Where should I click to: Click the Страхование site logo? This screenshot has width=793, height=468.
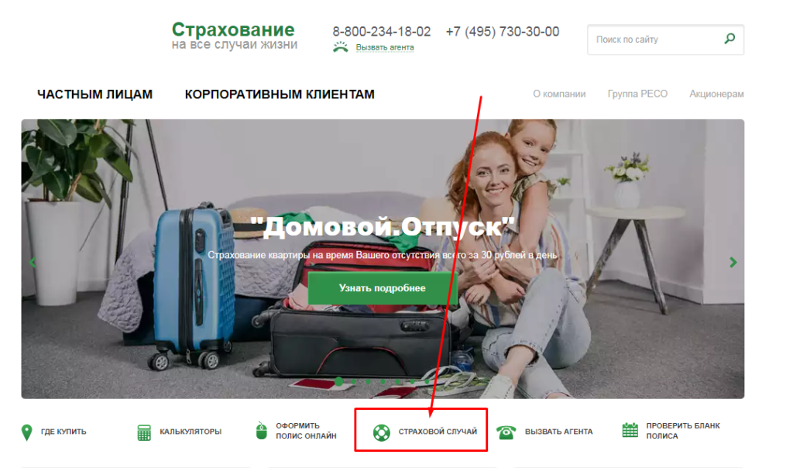pos(234,36)
